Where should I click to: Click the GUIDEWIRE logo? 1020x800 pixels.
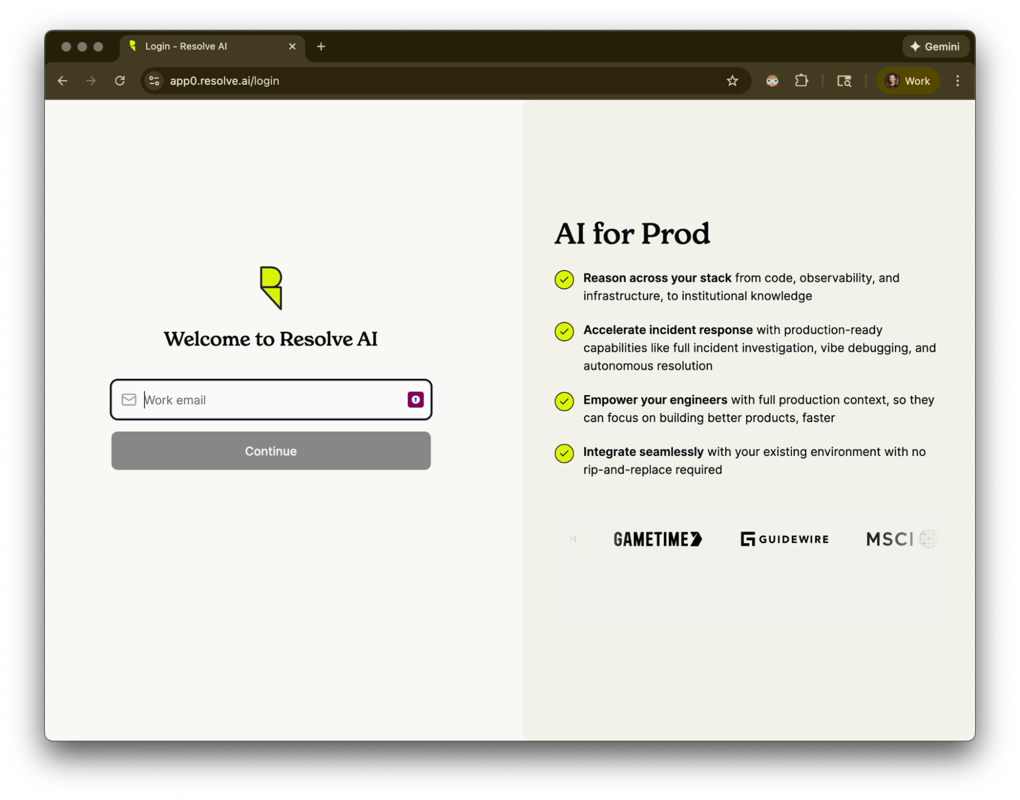click(x=784, y=539)
